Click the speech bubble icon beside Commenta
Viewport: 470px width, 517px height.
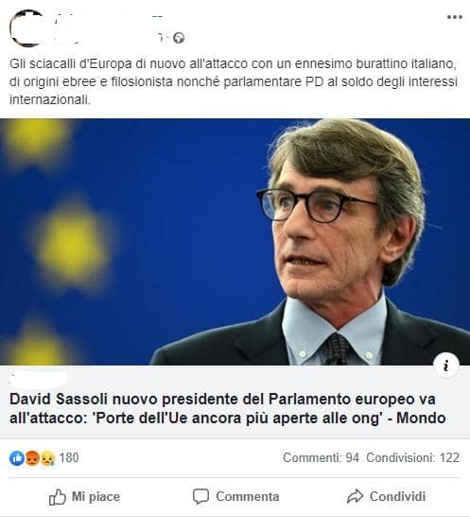pos(200,496)
